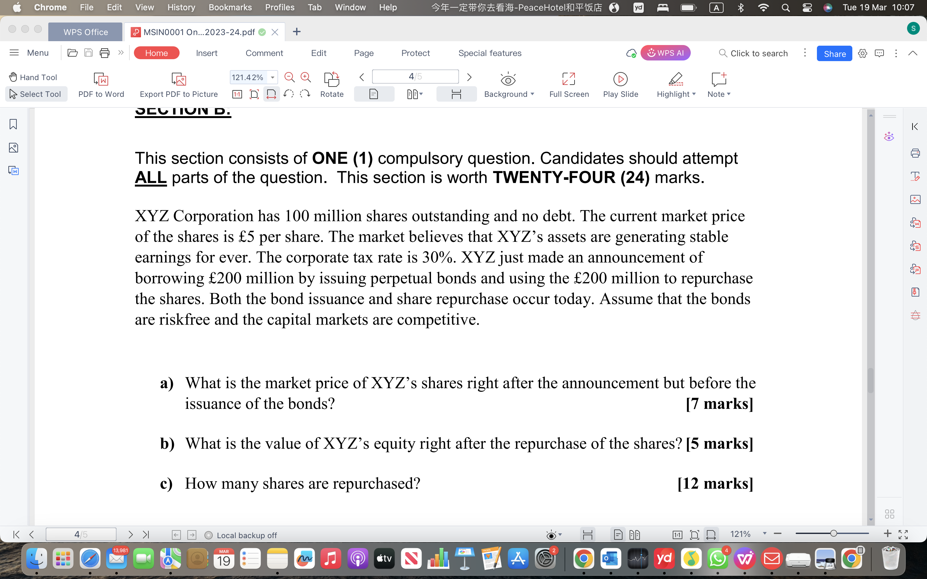The image size is (927, 579).
Task: Rotate page counterclockwise
Action: click(288, 94)
